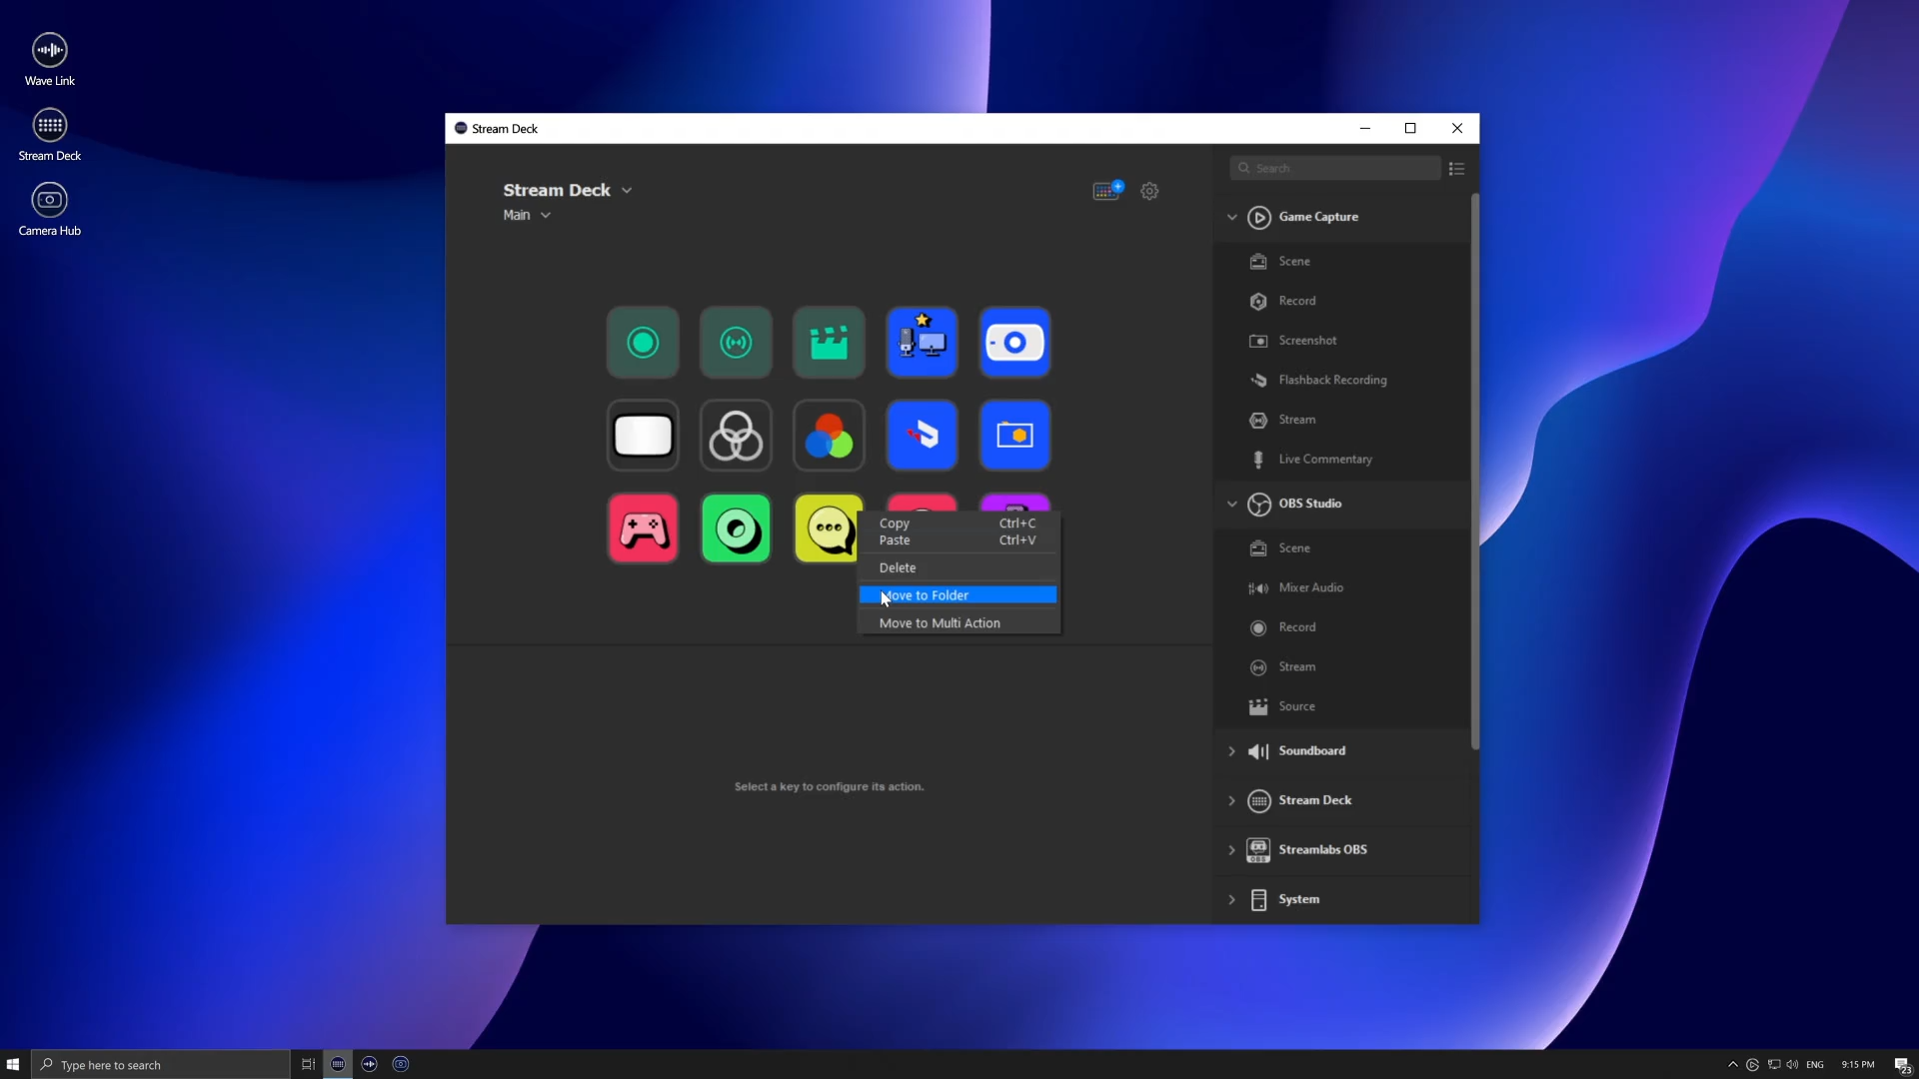
Task: Select the green clapperboard source key
Action: (829, 343)
